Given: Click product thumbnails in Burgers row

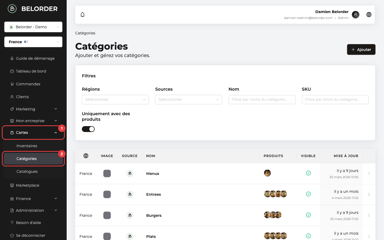Looking at the screenshot, I should point(273,215).
